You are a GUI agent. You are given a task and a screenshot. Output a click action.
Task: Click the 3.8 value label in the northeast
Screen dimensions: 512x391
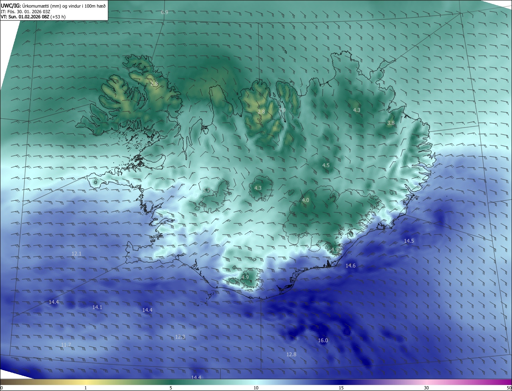391,123
